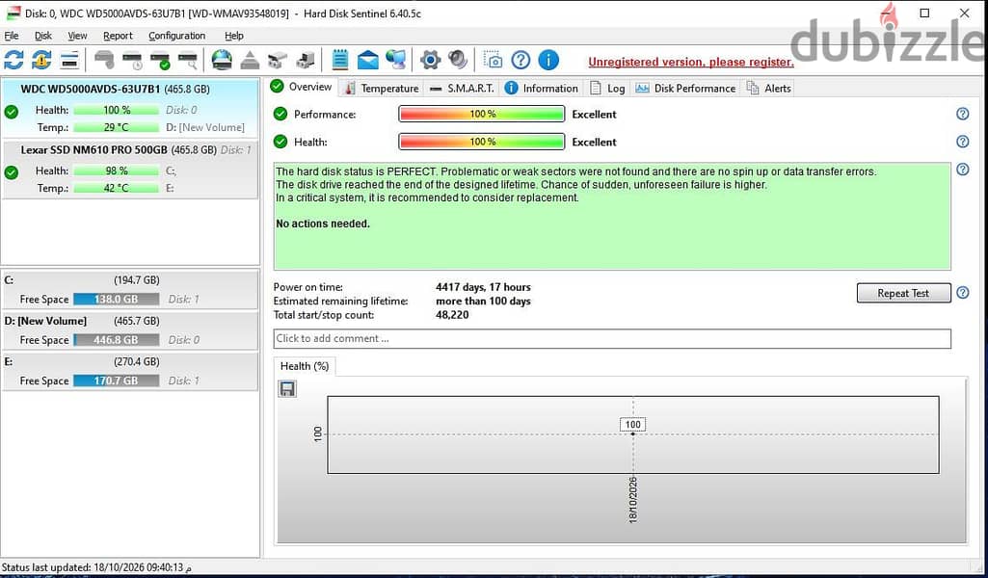The image size is (988, 578).
Task: Click help icon next to Performance bar
Action: pos(963,114)
